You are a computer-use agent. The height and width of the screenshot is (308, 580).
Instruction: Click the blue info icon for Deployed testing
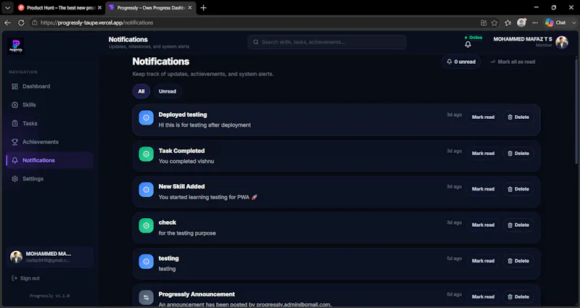146,117
